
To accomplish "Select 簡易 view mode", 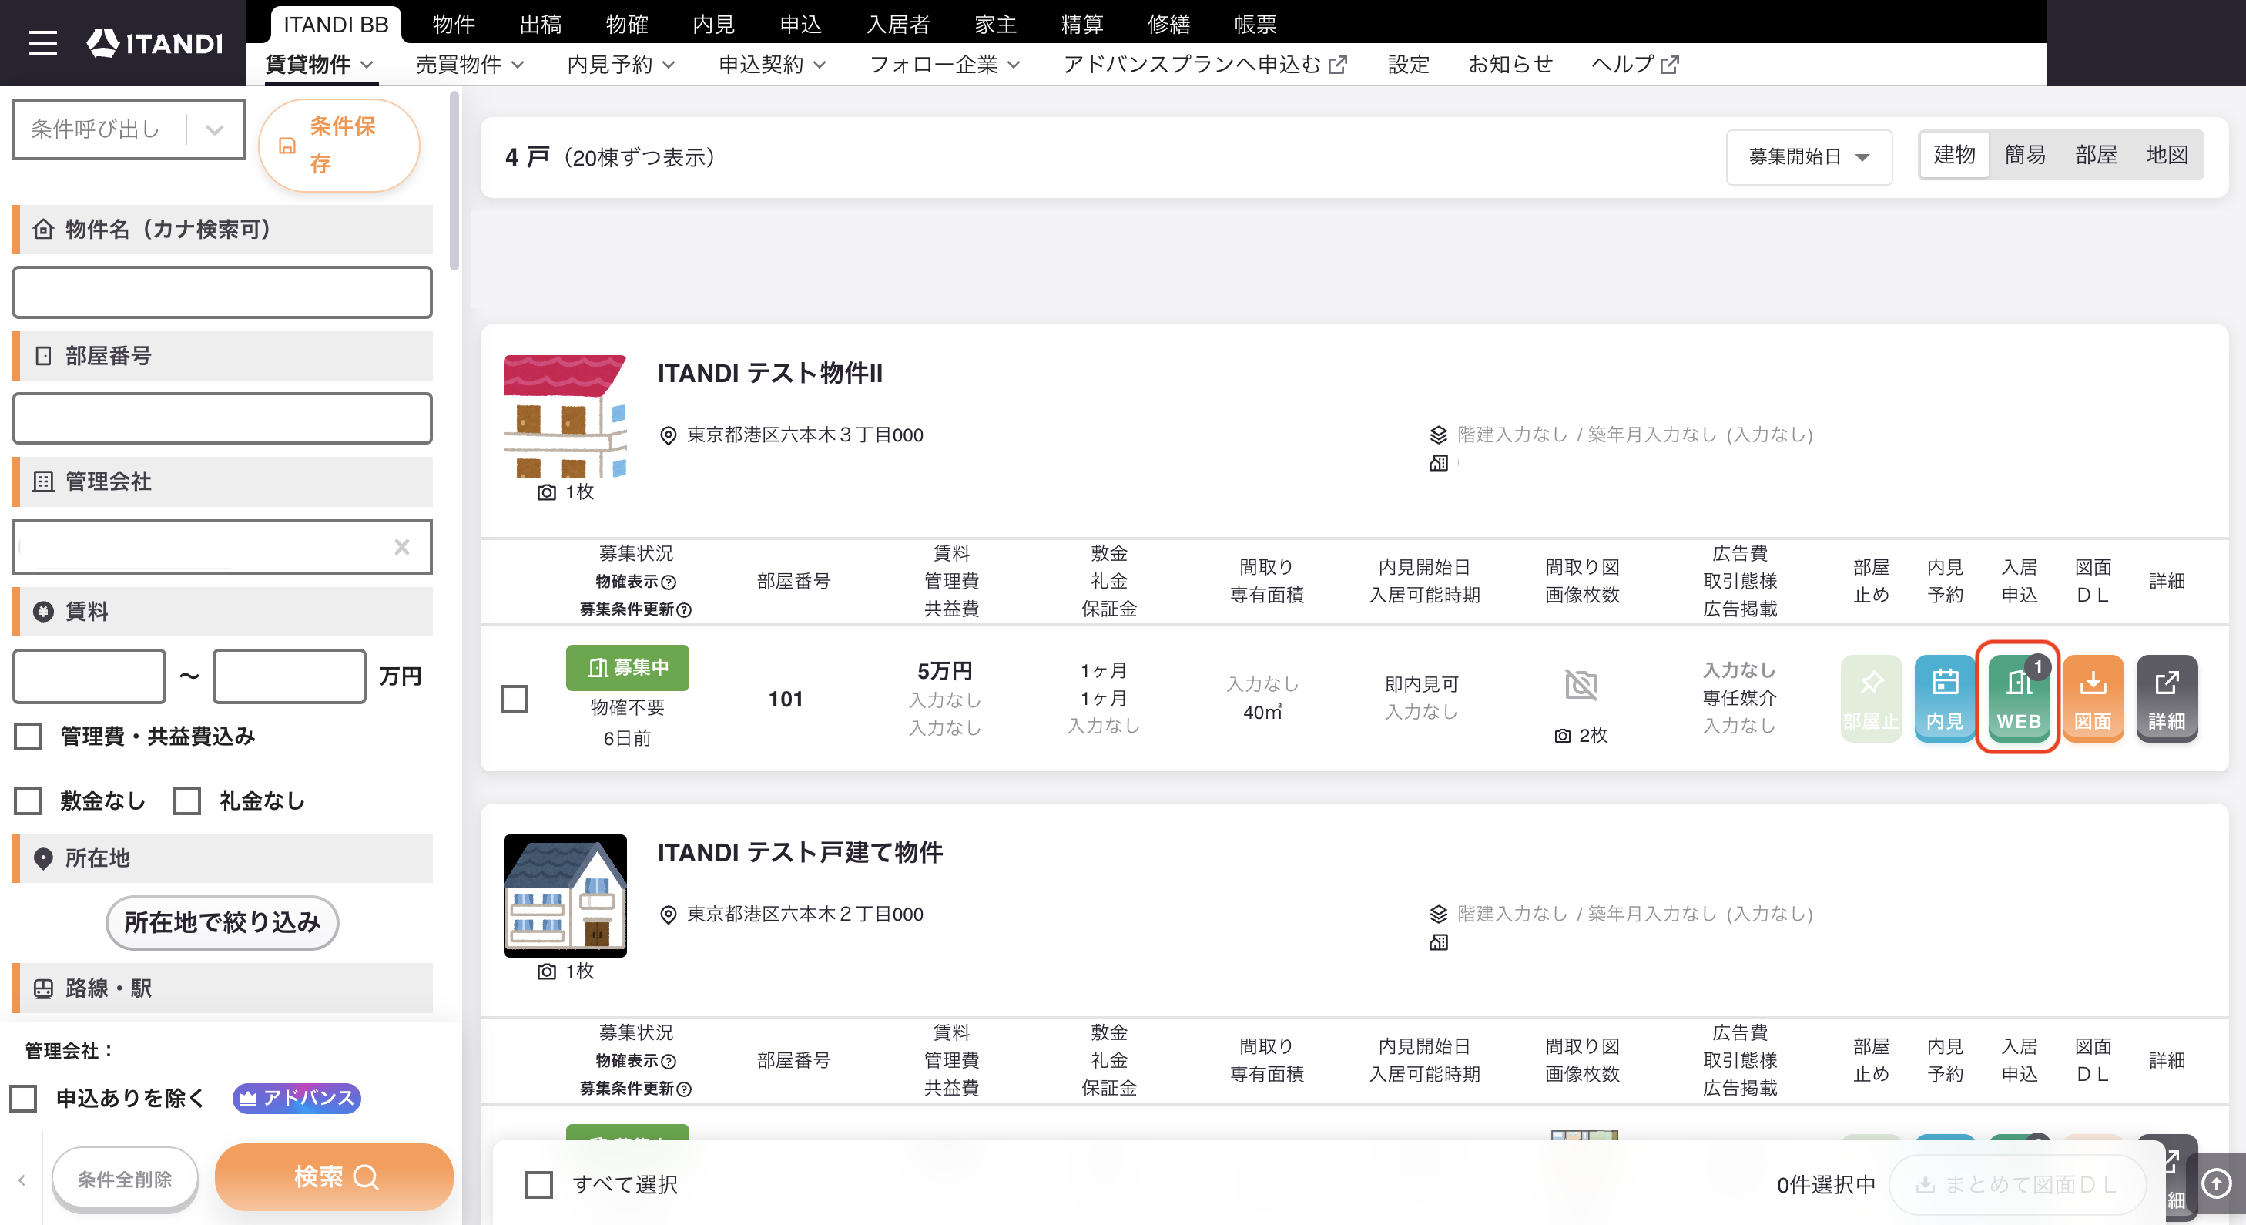I will pos(2024,155).
